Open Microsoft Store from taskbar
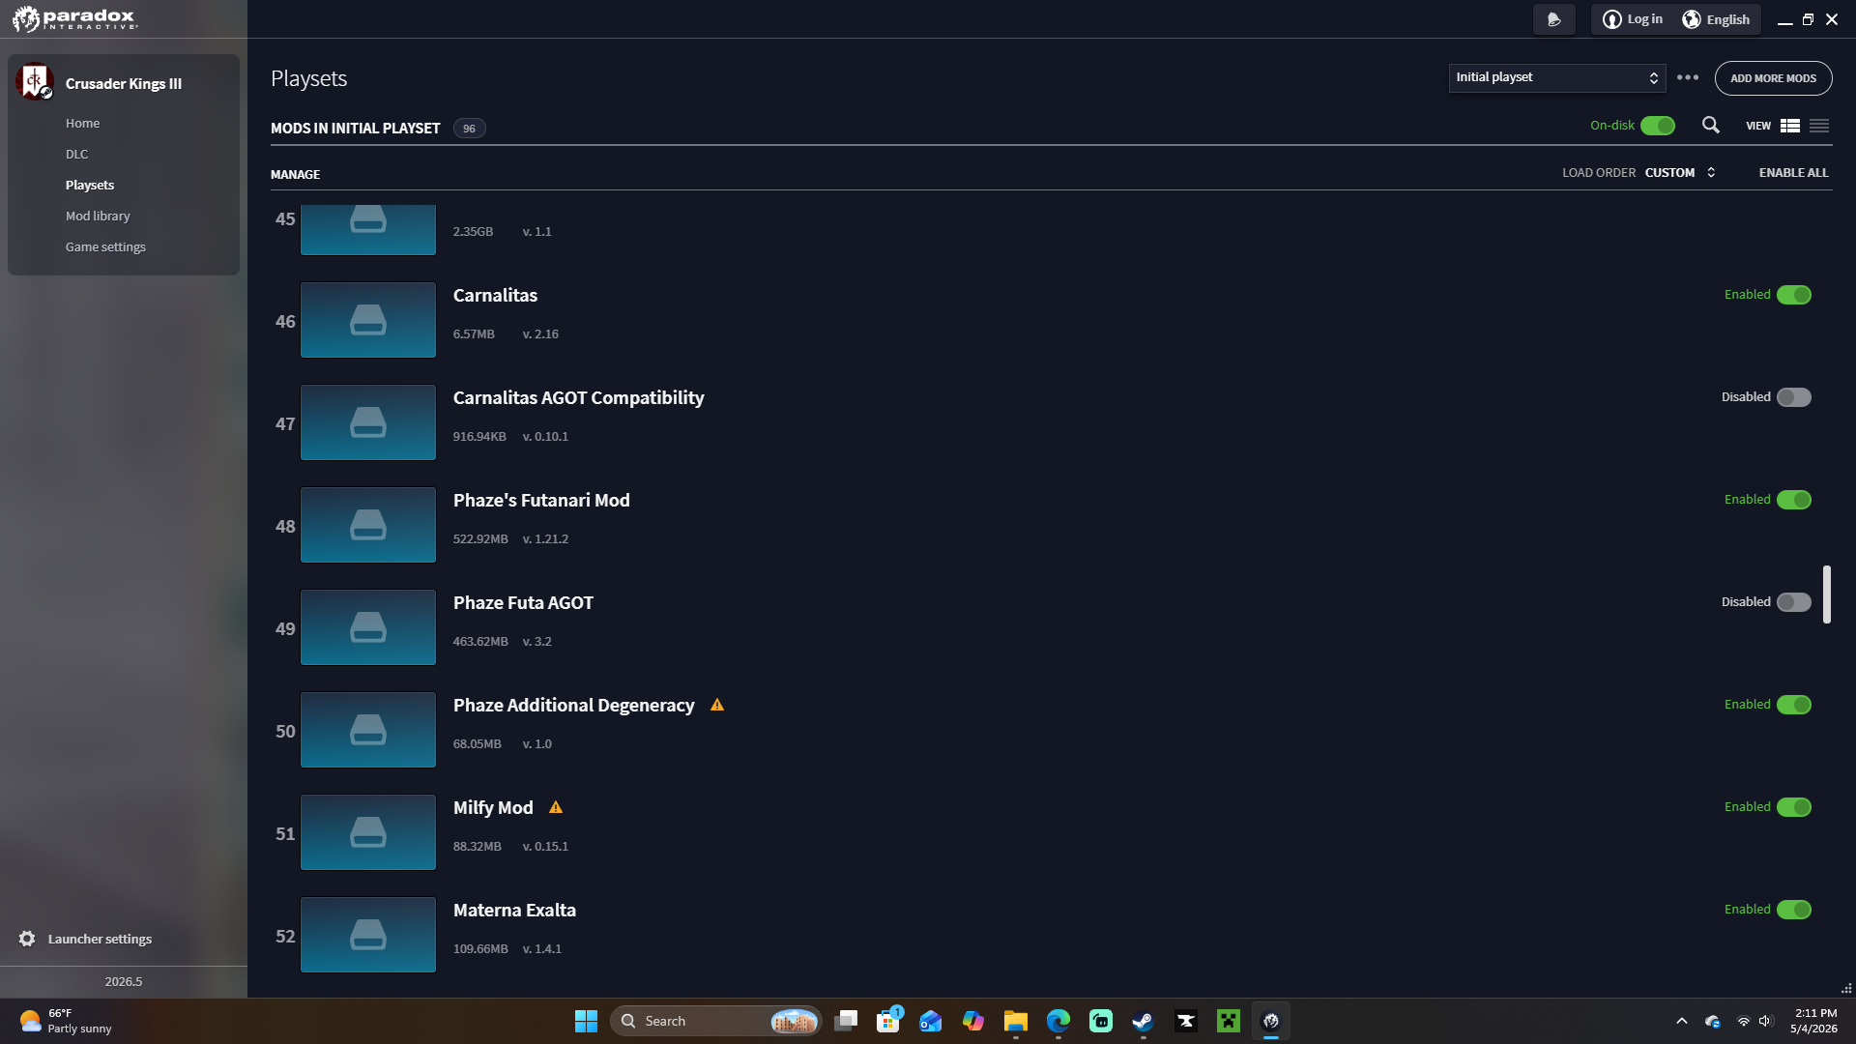The height and width of the screenshot is (1044, 1856). coord(888,1021)
